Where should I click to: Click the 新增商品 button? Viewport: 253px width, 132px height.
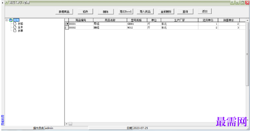coord(64,12)
